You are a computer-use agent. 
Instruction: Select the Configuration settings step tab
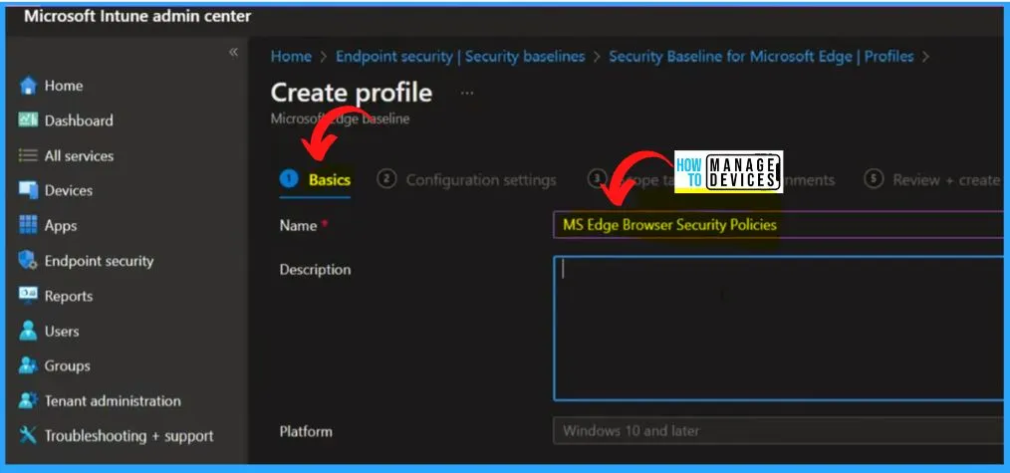(467, 180)
